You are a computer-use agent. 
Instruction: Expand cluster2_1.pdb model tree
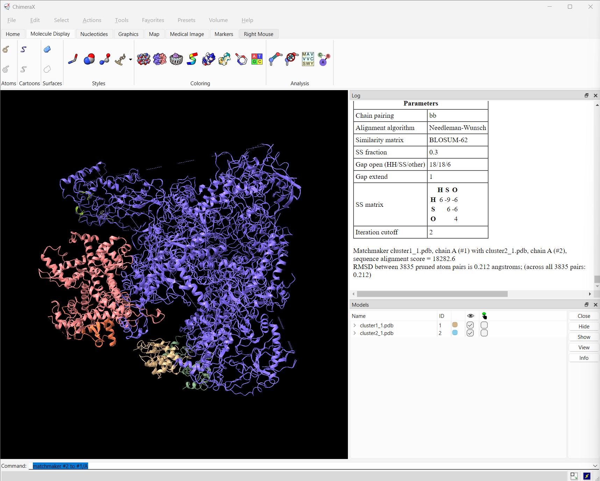(355, 333)
